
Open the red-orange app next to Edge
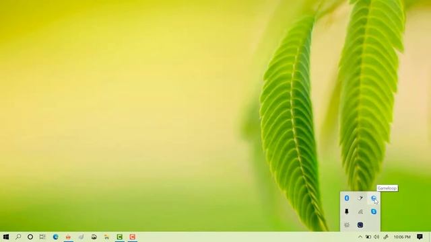tap(68, 237)
